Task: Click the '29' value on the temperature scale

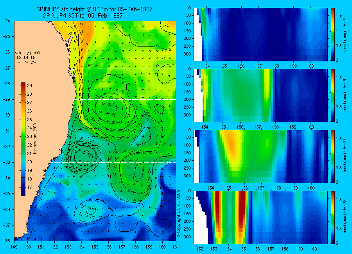Action: click(29, 86)
